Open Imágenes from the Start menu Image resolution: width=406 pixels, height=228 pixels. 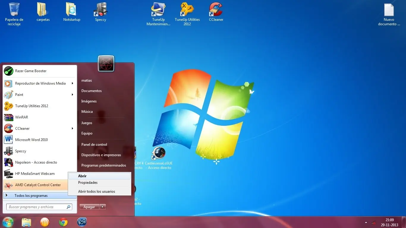[89, 101]
